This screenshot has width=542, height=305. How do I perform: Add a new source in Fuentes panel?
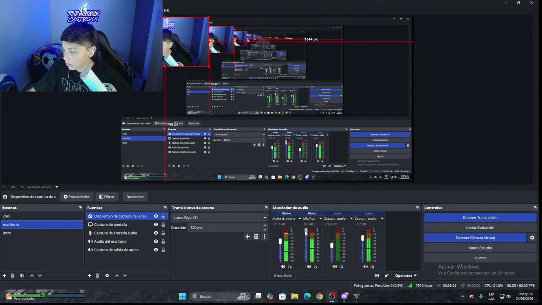(89, 275)
